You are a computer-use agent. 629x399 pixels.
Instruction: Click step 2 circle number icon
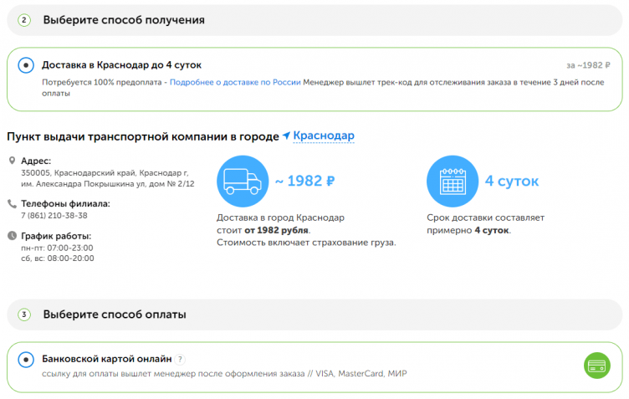click(x=24, y=20)
